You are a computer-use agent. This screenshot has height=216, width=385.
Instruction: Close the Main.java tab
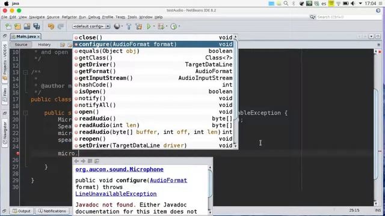[x=38, y=37]
